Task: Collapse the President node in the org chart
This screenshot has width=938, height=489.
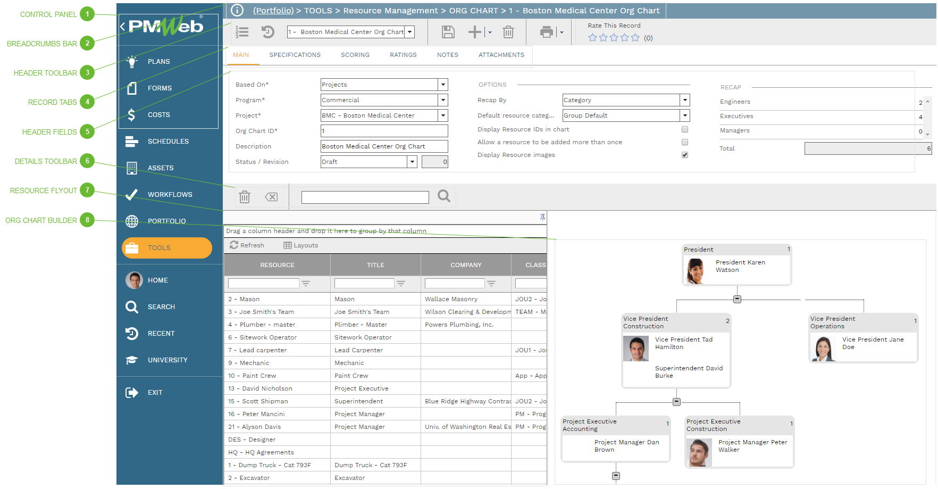Action: click(737, 299)
